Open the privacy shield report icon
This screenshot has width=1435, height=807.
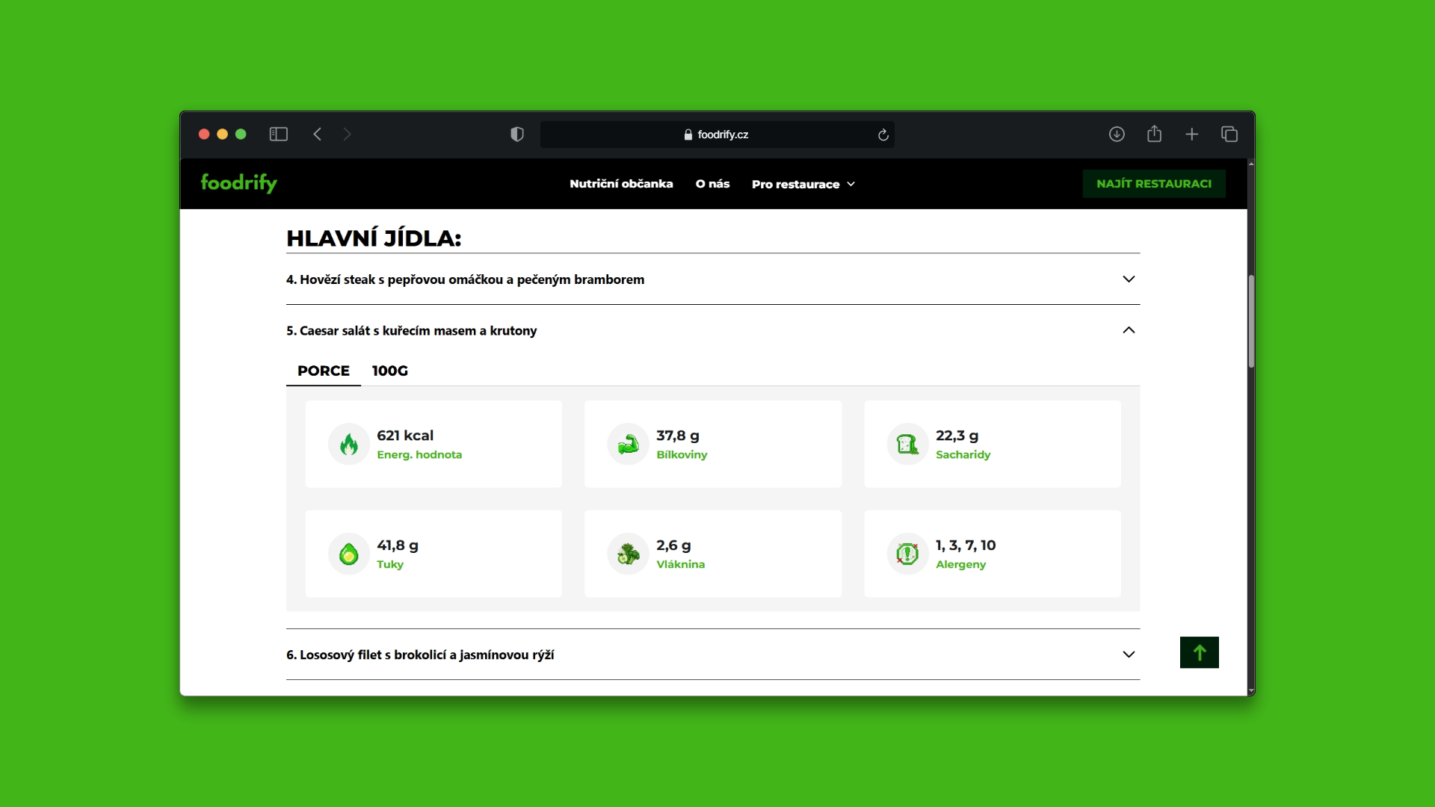(x=516, y=134)
